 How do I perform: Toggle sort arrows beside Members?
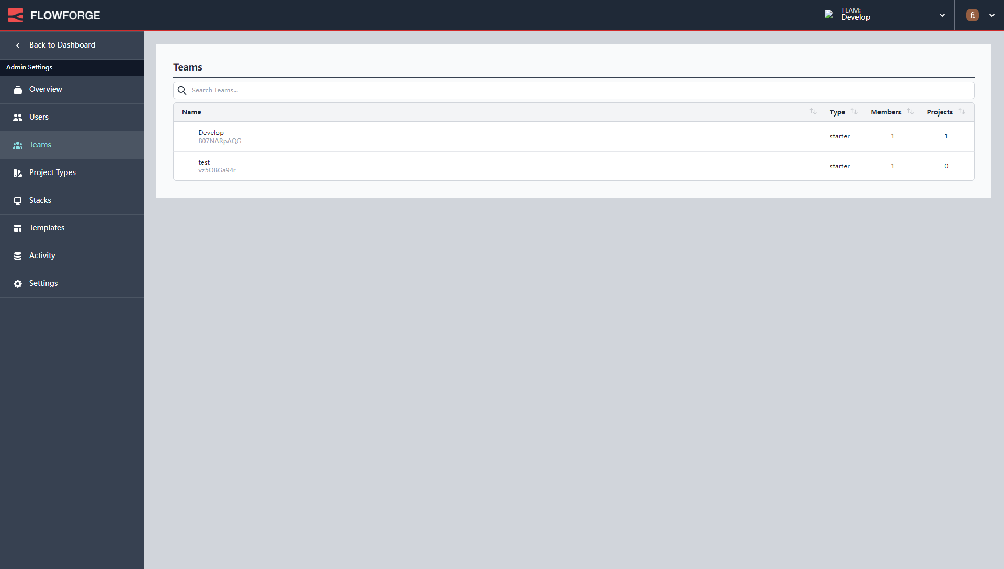[x=910, y=112]
